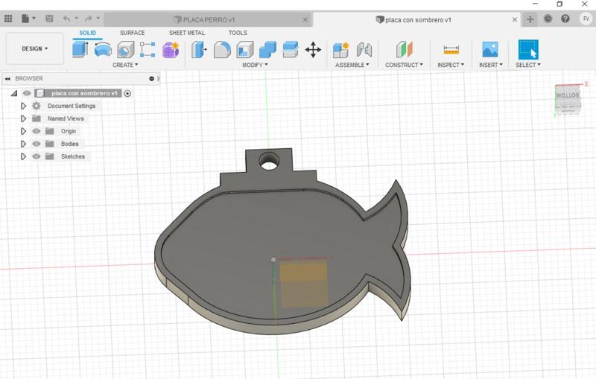This screenshot has width=596, height=379.
Task: Select the Construct plane icon
Action: point(404,50)
